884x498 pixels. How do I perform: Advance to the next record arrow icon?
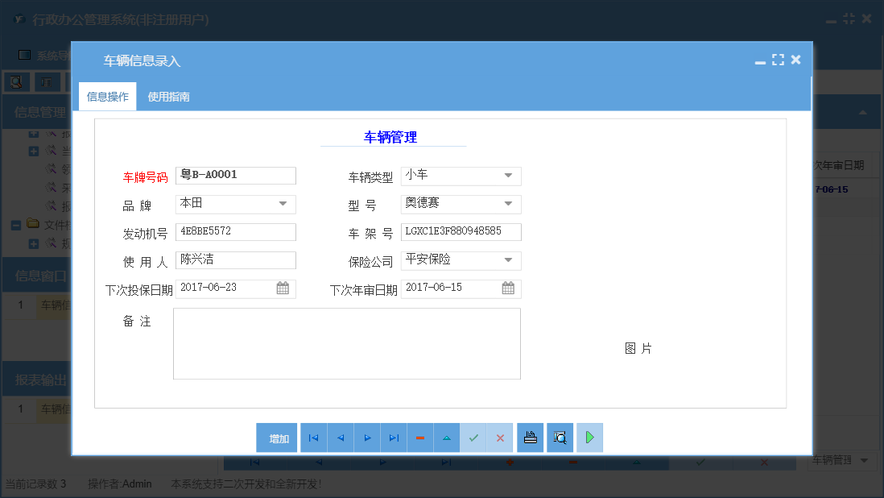click(x=367, y=438)
